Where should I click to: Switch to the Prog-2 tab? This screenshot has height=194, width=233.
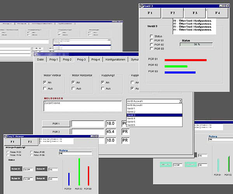[x=68, y=59]
